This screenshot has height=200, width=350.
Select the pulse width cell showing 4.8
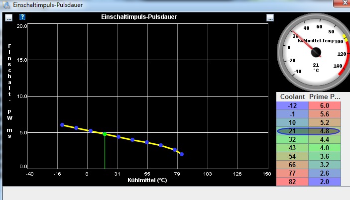tap(325, 131)
